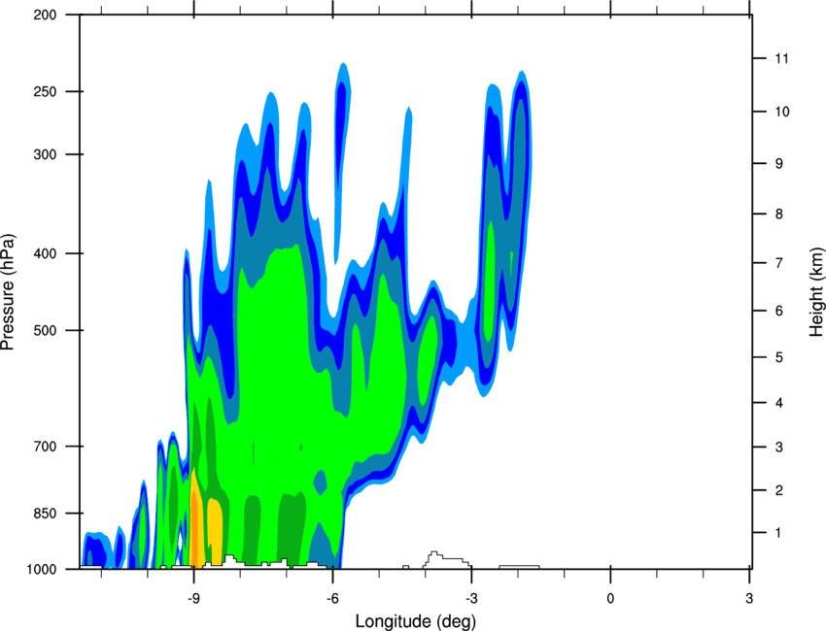Viewport: 826px width, 631px height.
Task: Click the 'Pressure (hPa)' axis title
Action: tap(8, 292)
